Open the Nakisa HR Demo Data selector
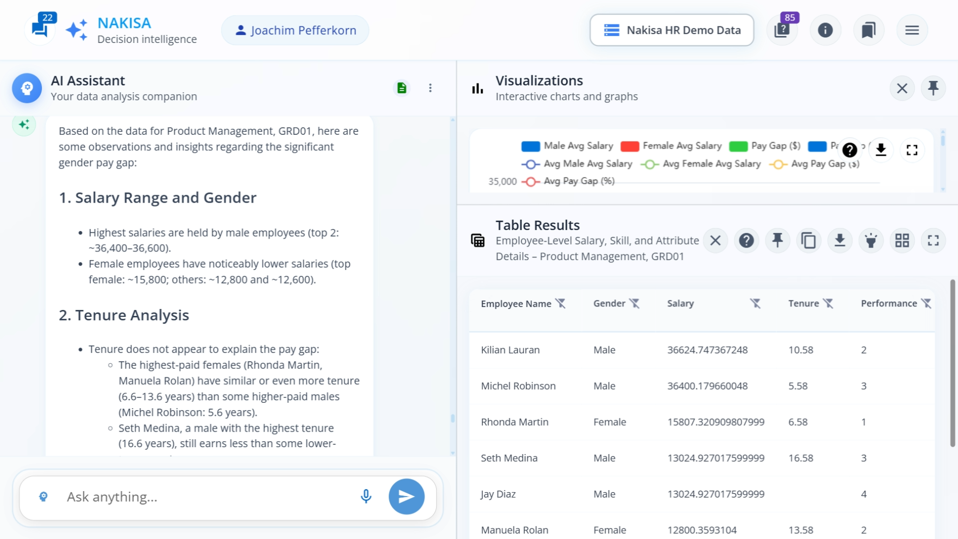958x539 pixels. point(672,30)
